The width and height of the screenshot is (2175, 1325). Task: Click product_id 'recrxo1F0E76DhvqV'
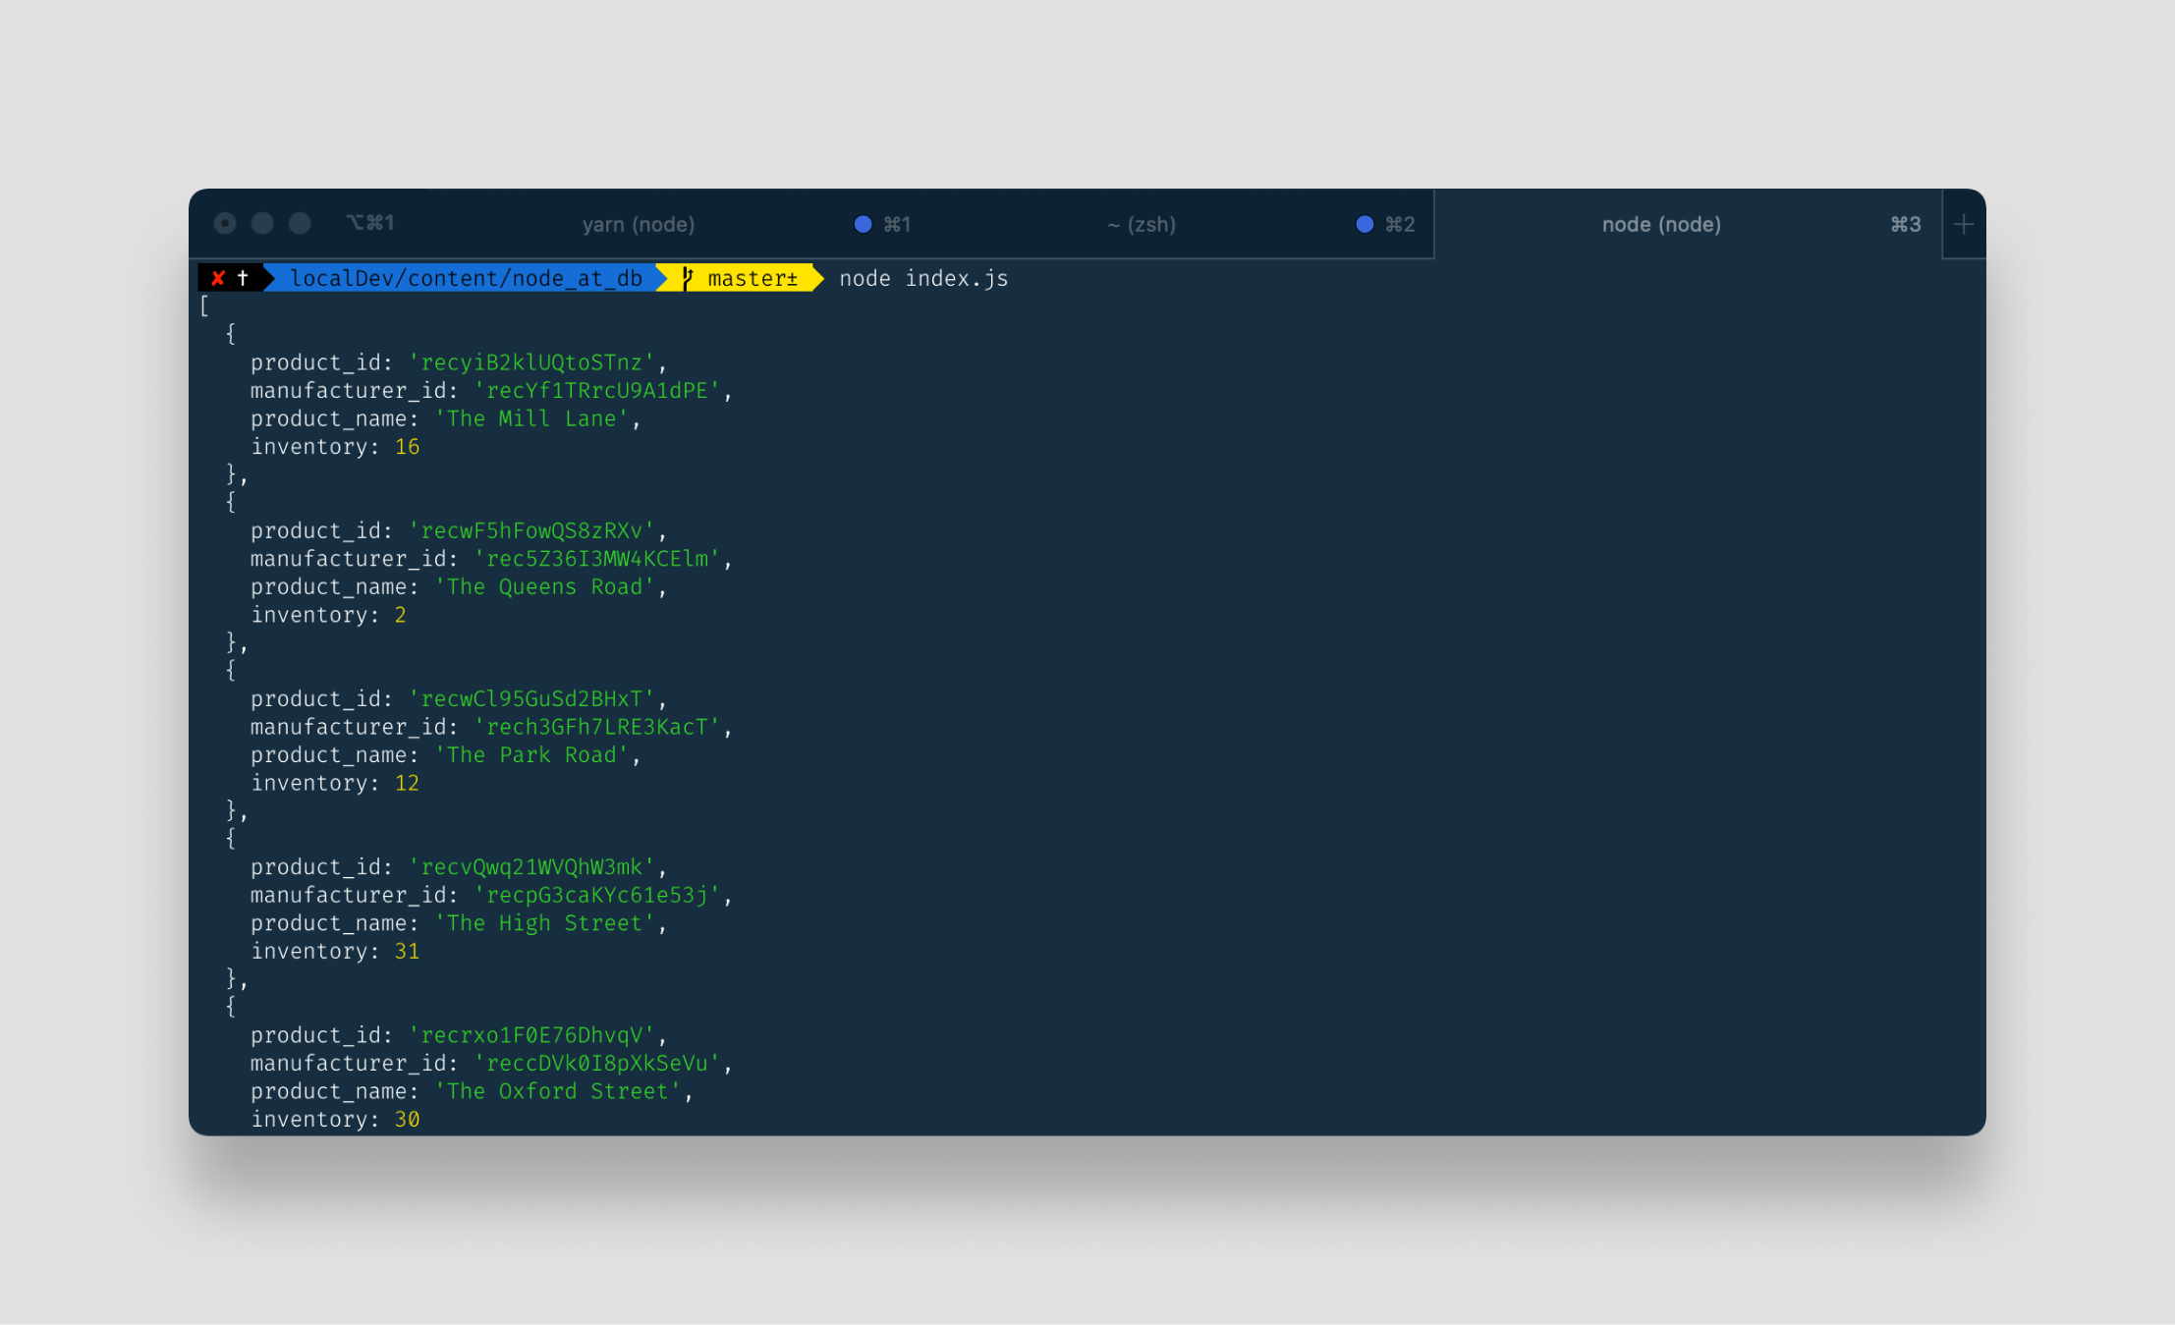(x=531, y=1035)
